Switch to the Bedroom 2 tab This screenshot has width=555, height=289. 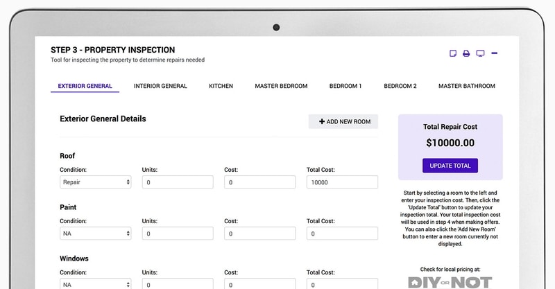click(400, 86)
